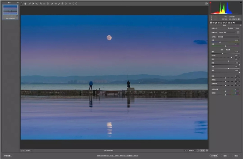Click the workflow options link at the bottom
The image size is (243, 159).
click(117, 156)
